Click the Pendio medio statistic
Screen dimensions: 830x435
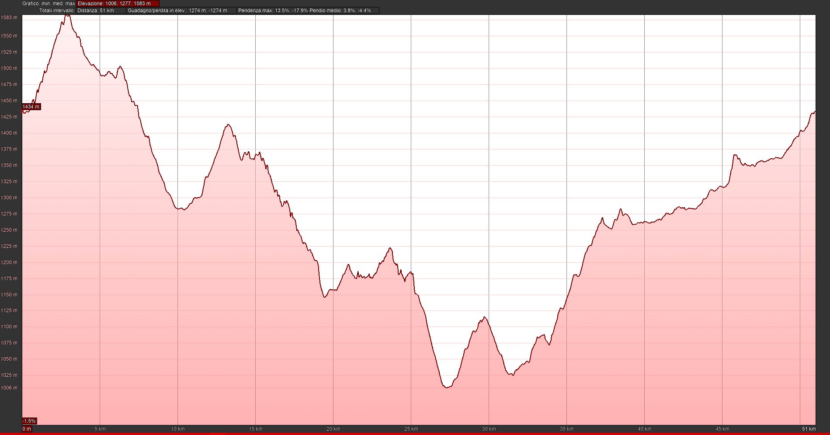(x=340, y=10)
